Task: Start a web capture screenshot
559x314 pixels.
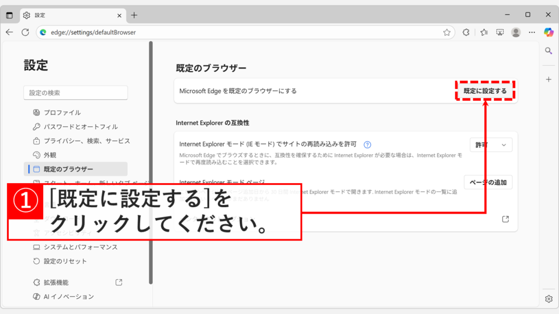Action: tap(499, 32)
